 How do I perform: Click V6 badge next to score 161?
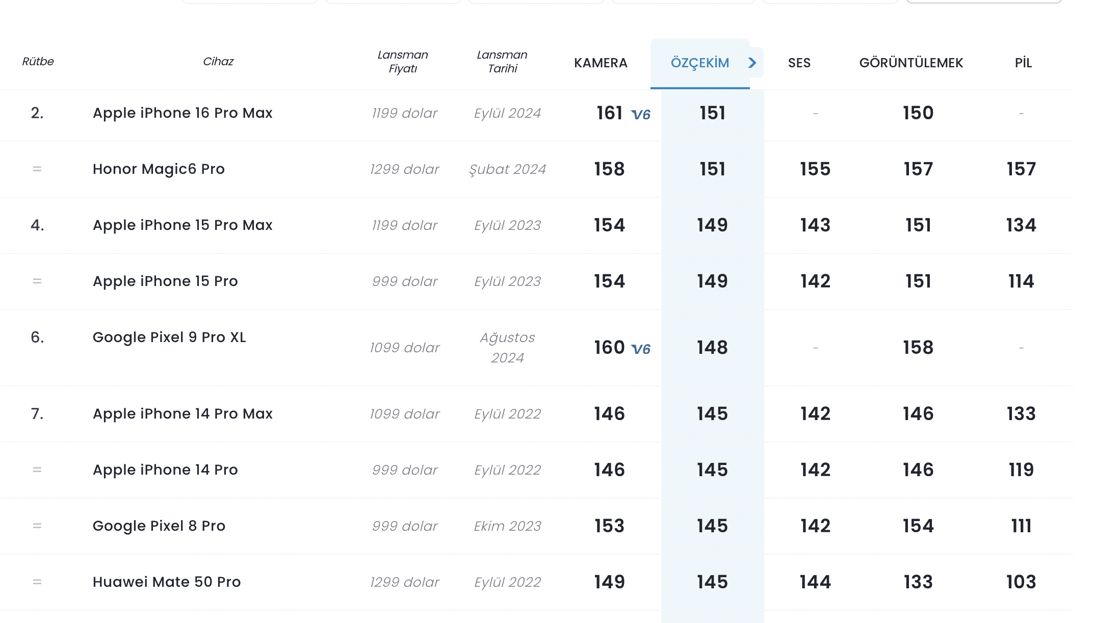pos(641,115)
